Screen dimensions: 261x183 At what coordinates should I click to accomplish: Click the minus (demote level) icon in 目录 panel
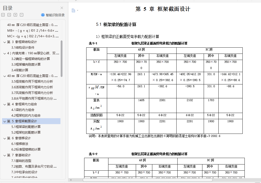click(x=21, y=15)
